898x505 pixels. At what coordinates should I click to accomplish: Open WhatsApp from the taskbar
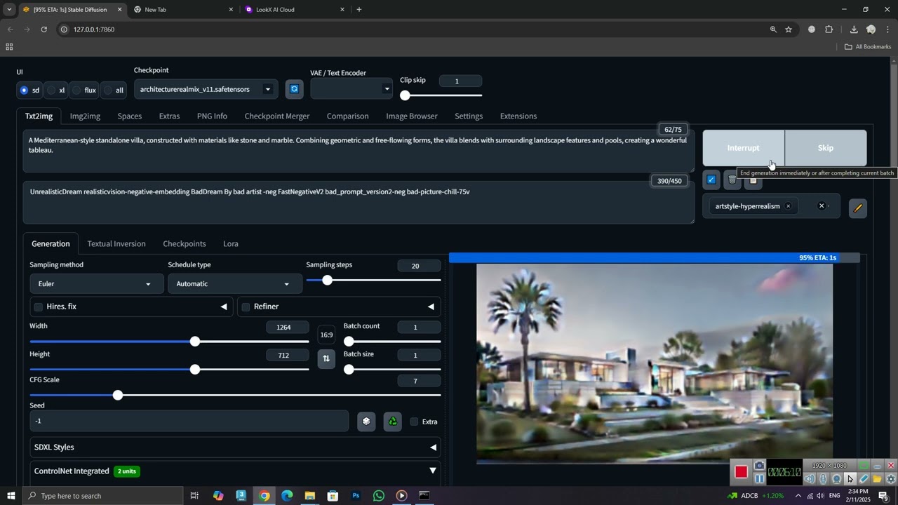click(379, 496)
